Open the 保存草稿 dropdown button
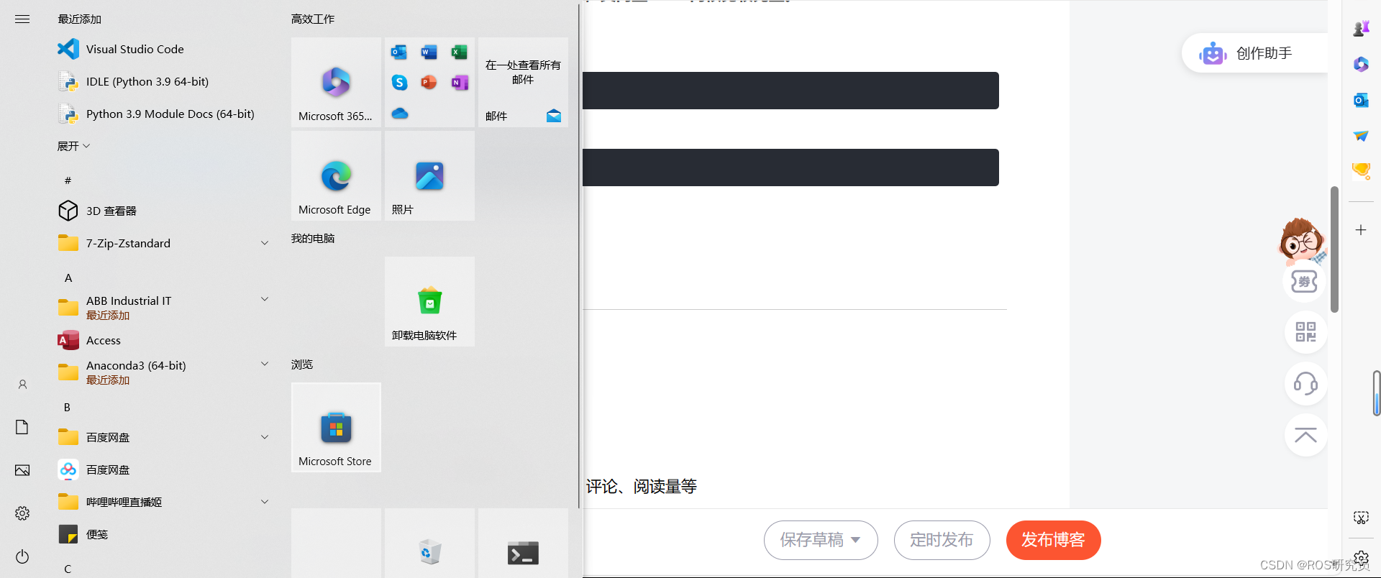The height and width of the screenshot is (578, 1381). coord(821,540)
